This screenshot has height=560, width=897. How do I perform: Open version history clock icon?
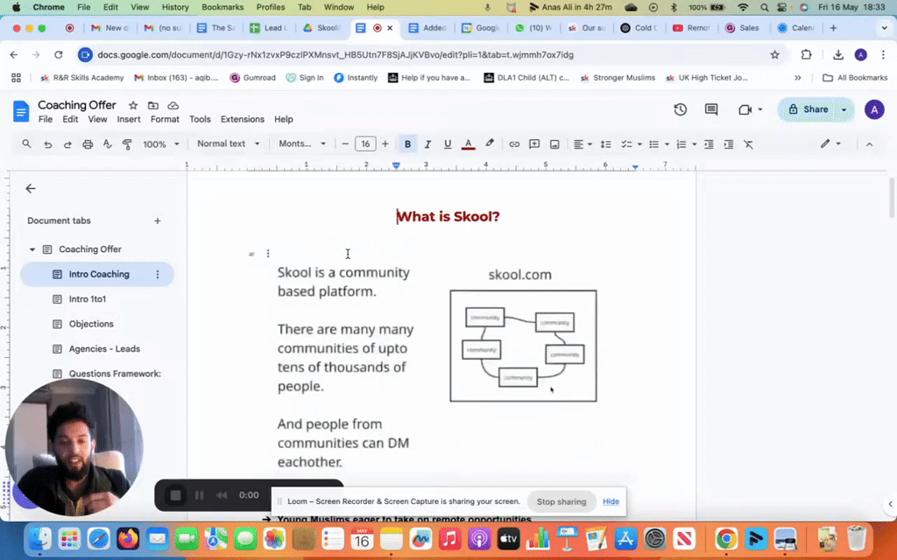pos(680,109)
